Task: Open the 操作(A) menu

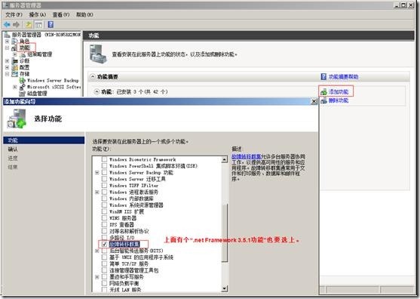Action: [x=38, y=15]
